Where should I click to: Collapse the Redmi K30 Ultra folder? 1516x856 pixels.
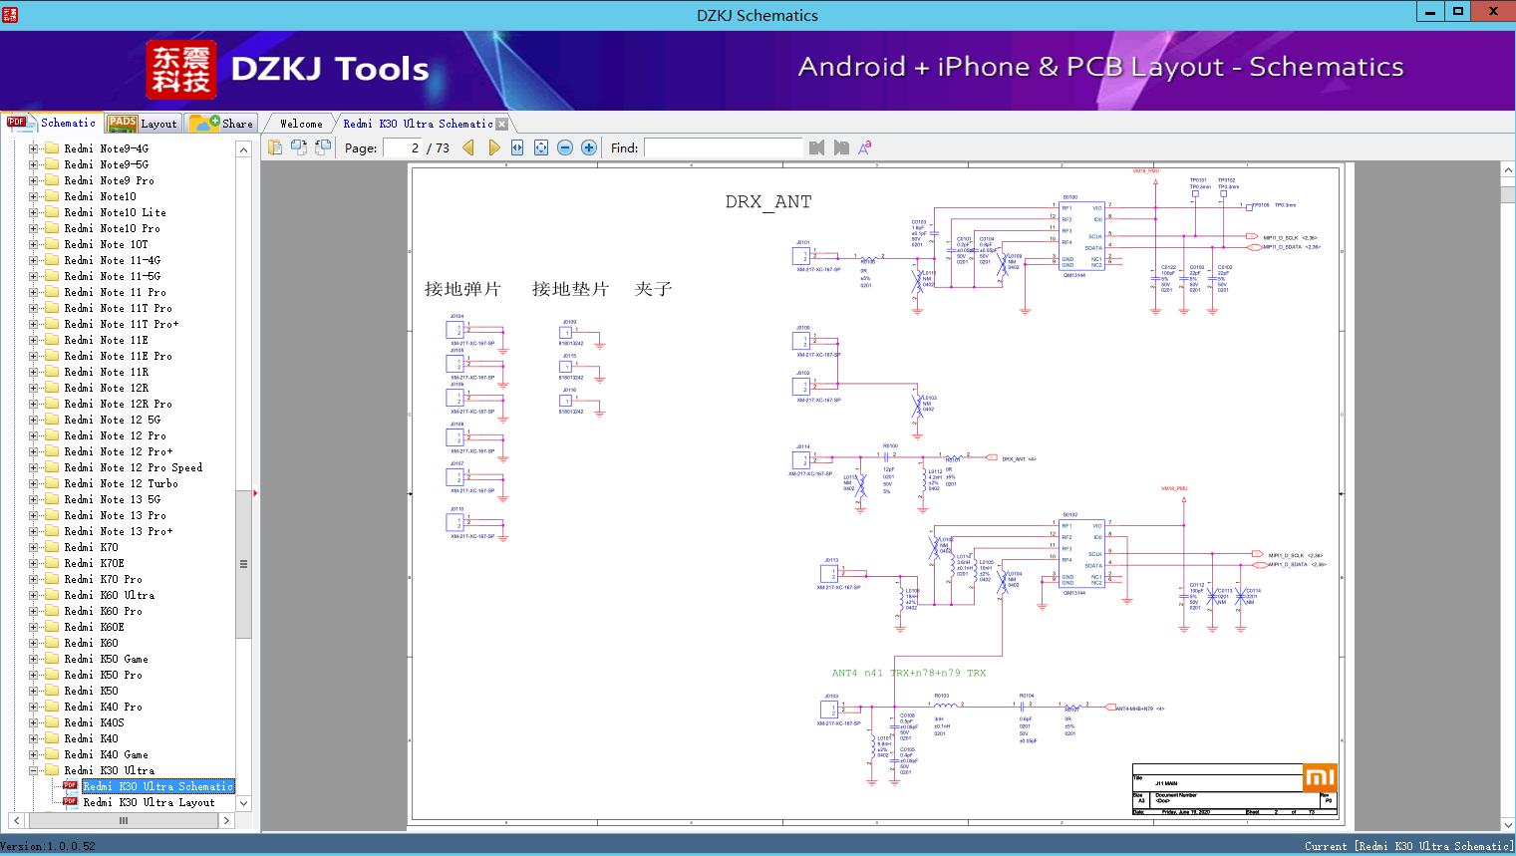tap(33, 770)
